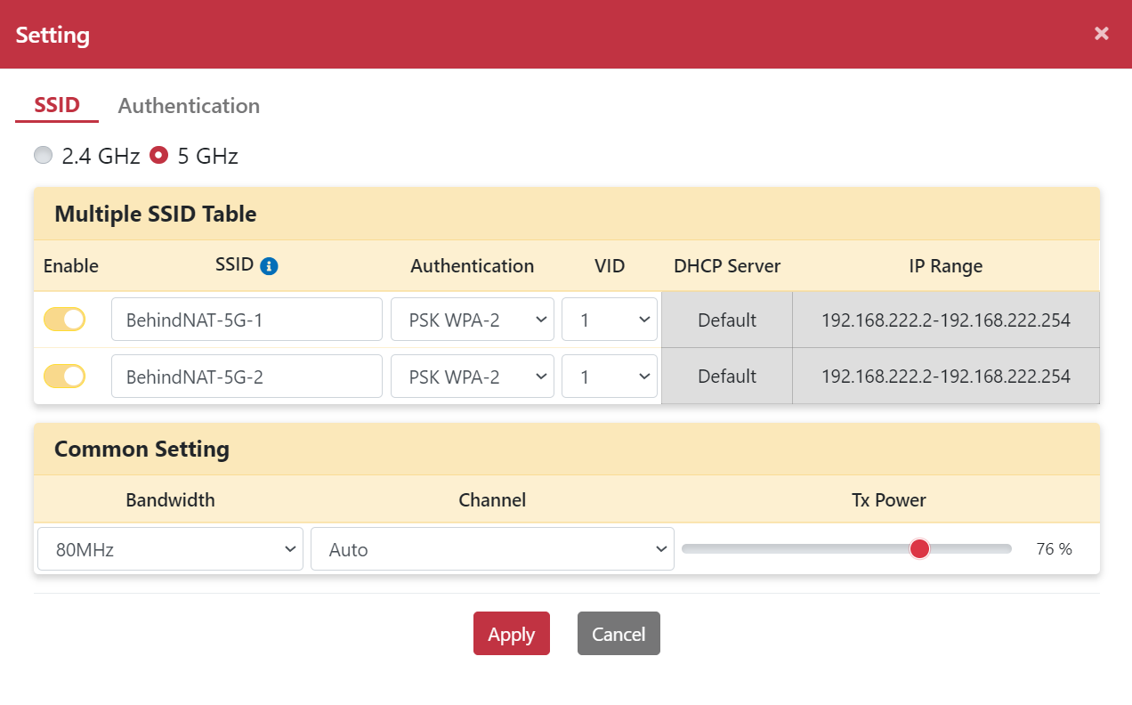Select the 2.4 GHz radio button
The height and width of the screenshot is (705, 1132).
click(x=43, y=155)
